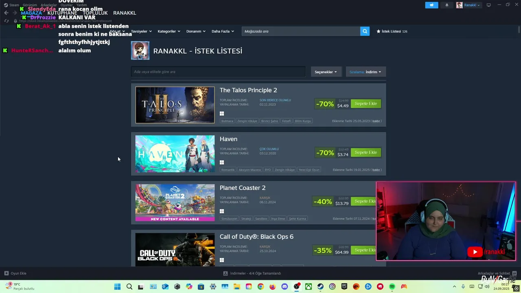
Task: Open the RANAKKL avatar beside the wishlist title
Action: point(140,50)
